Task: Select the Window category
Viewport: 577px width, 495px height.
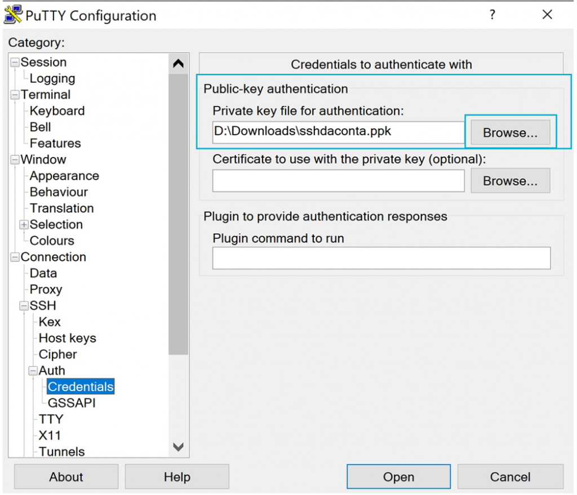Action: 43,159
